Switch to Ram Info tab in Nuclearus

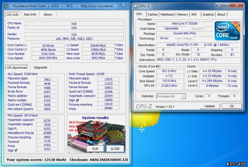tap(30, 15)
